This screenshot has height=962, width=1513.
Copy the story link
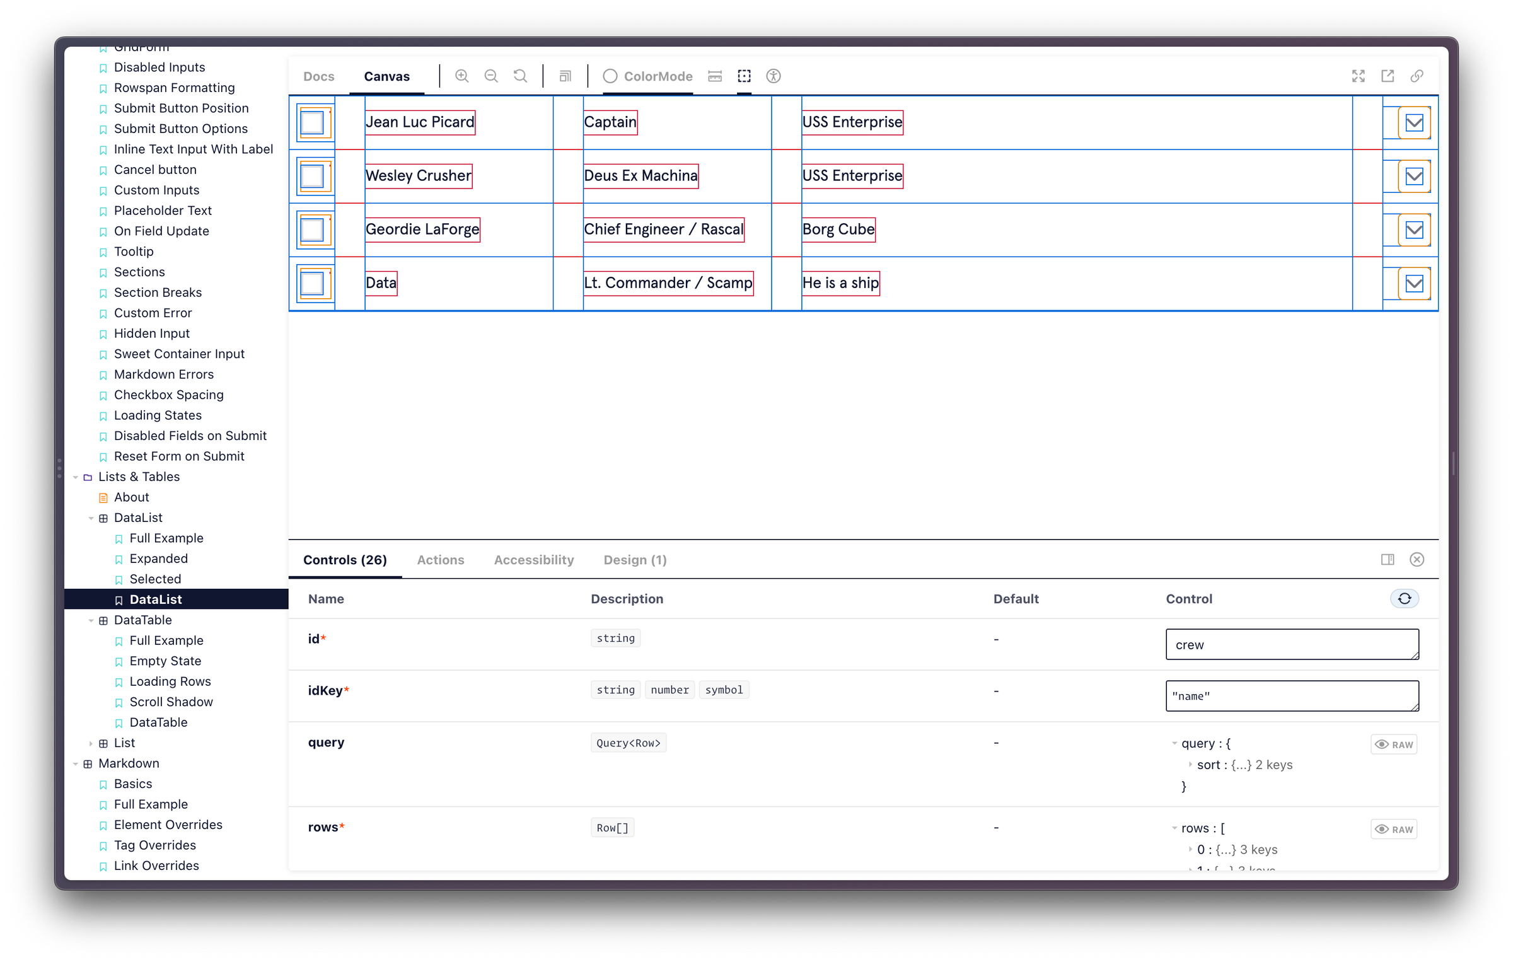click(1417, 76)
